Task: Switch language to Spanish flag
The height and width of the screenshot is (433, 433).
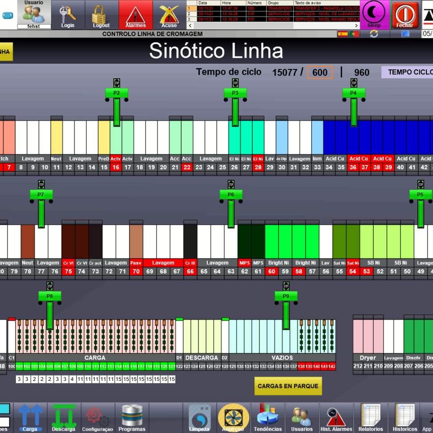Action: (x=343, y=34)
